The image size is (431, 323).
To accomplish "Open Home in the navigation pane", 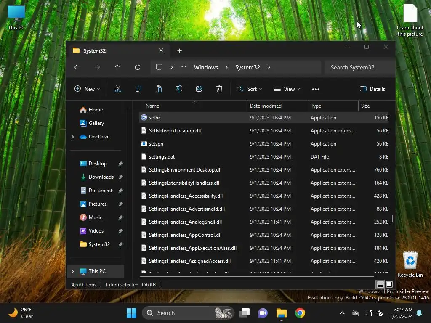I will [96, 110].
